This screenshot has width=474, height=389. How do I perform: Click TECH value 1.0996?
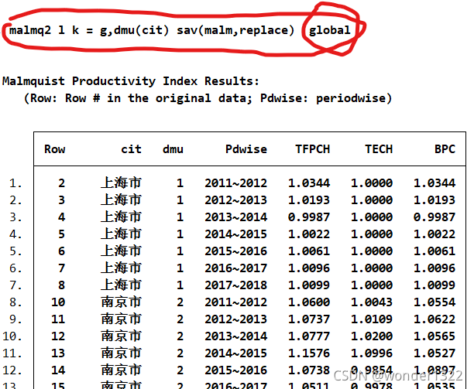point(372,353)
